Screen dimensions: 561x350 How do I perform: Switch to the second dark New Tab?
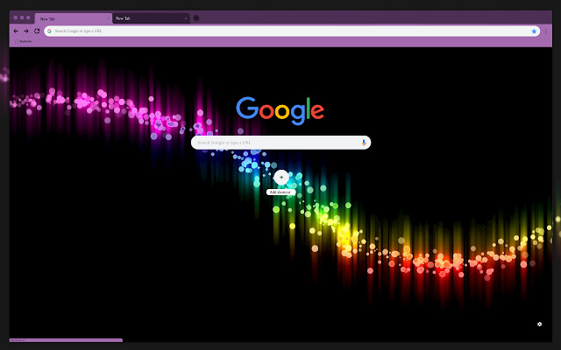point(151,18)
